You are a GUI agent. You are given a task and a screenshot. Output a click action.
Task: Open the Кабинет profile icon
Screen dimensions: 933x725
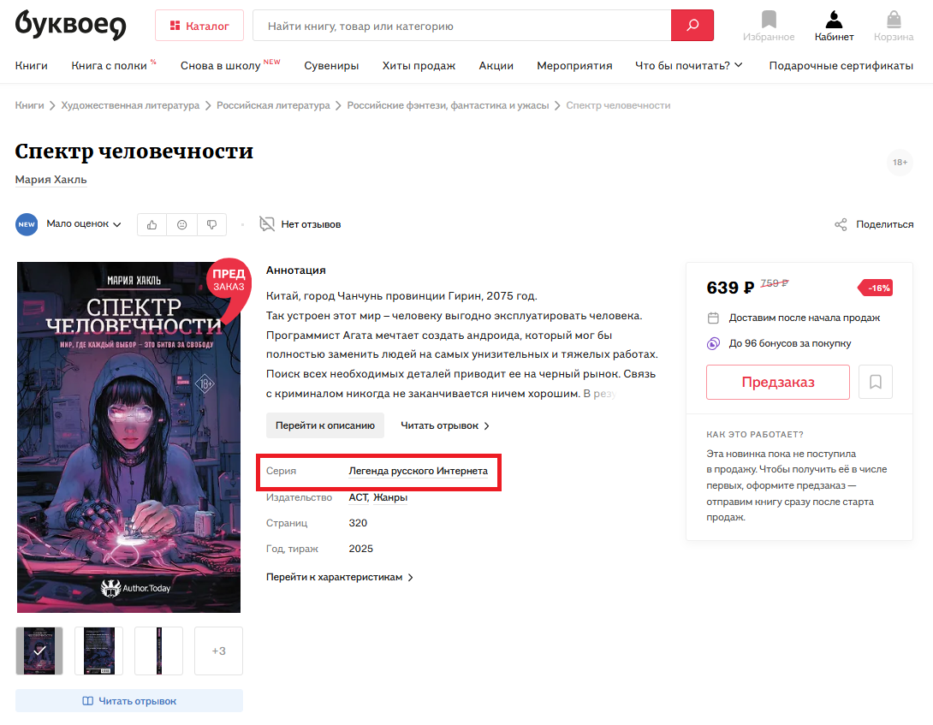835,20
